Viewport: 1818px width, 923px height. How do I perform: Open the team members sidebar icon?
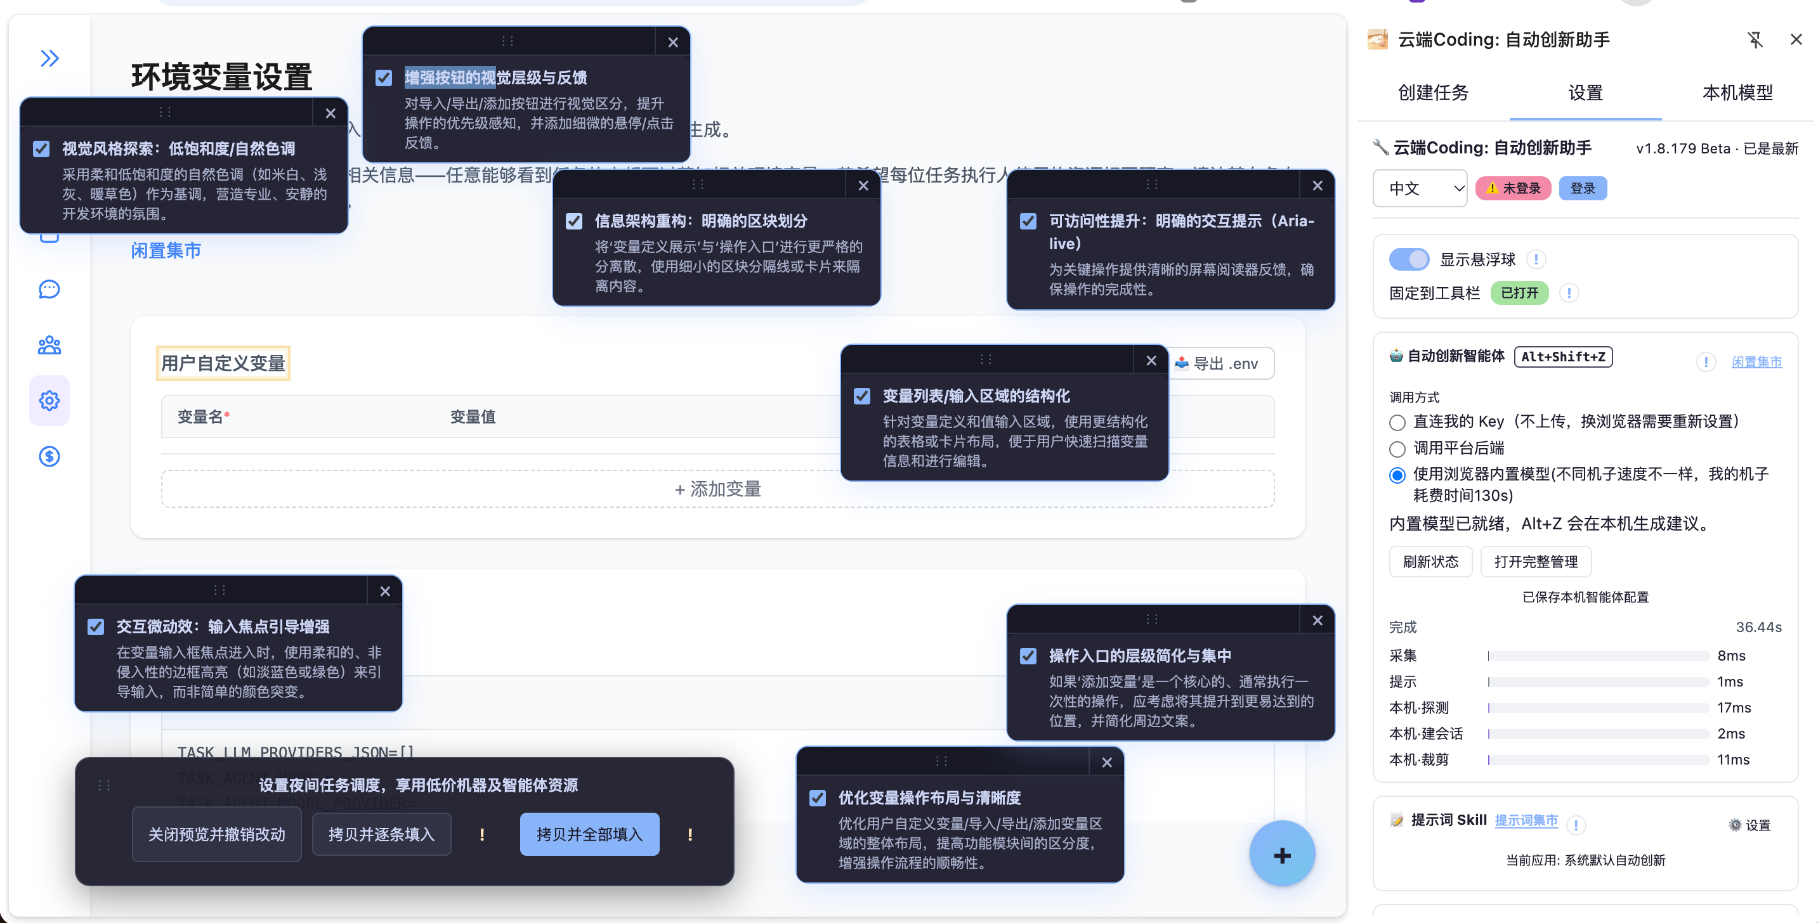coord(49,345)
